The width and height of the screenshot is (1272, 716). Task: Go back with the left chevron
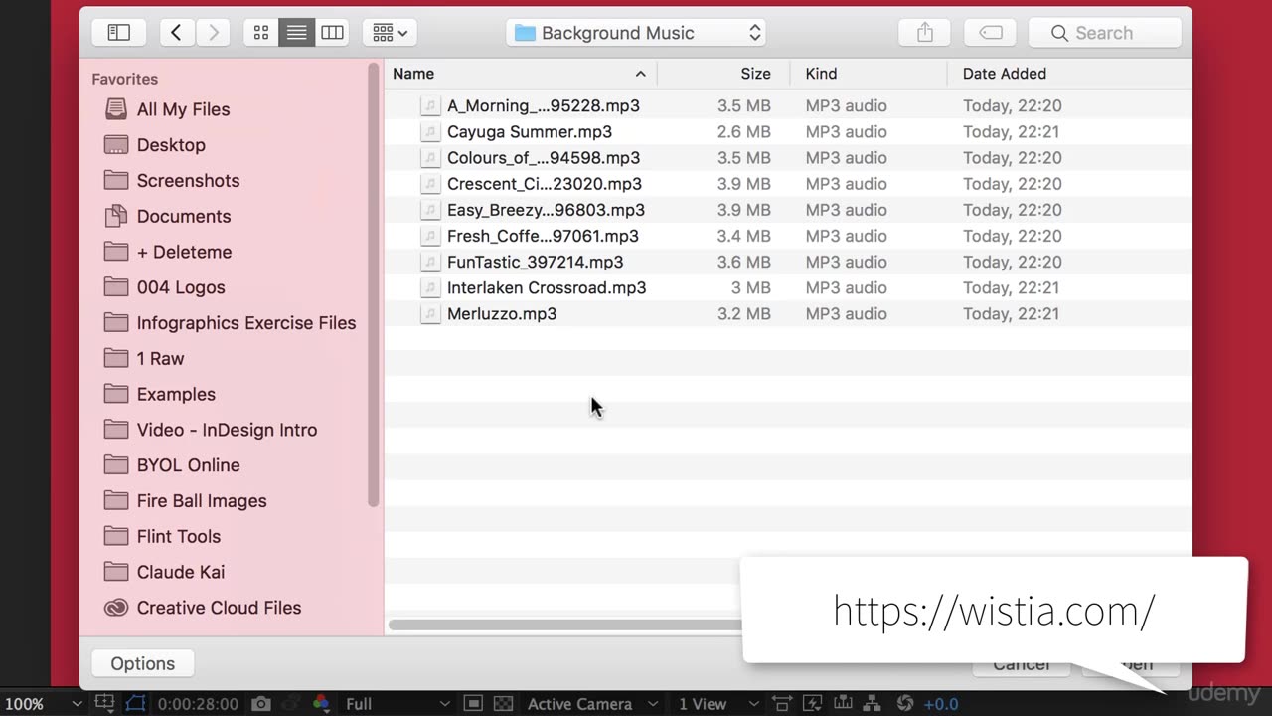pos(176,33)
